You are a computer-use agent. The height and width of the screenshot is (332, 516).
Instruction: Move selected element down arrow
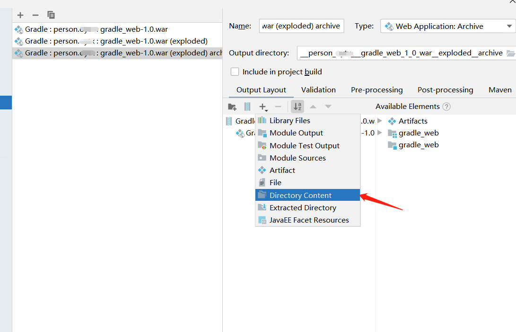pyautogui.click(x=328, y=107)
